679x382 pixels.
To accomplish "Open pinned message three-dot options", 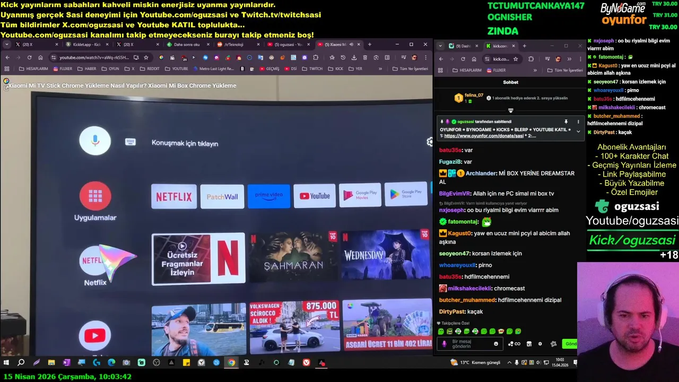I will (x=578, y=122).
